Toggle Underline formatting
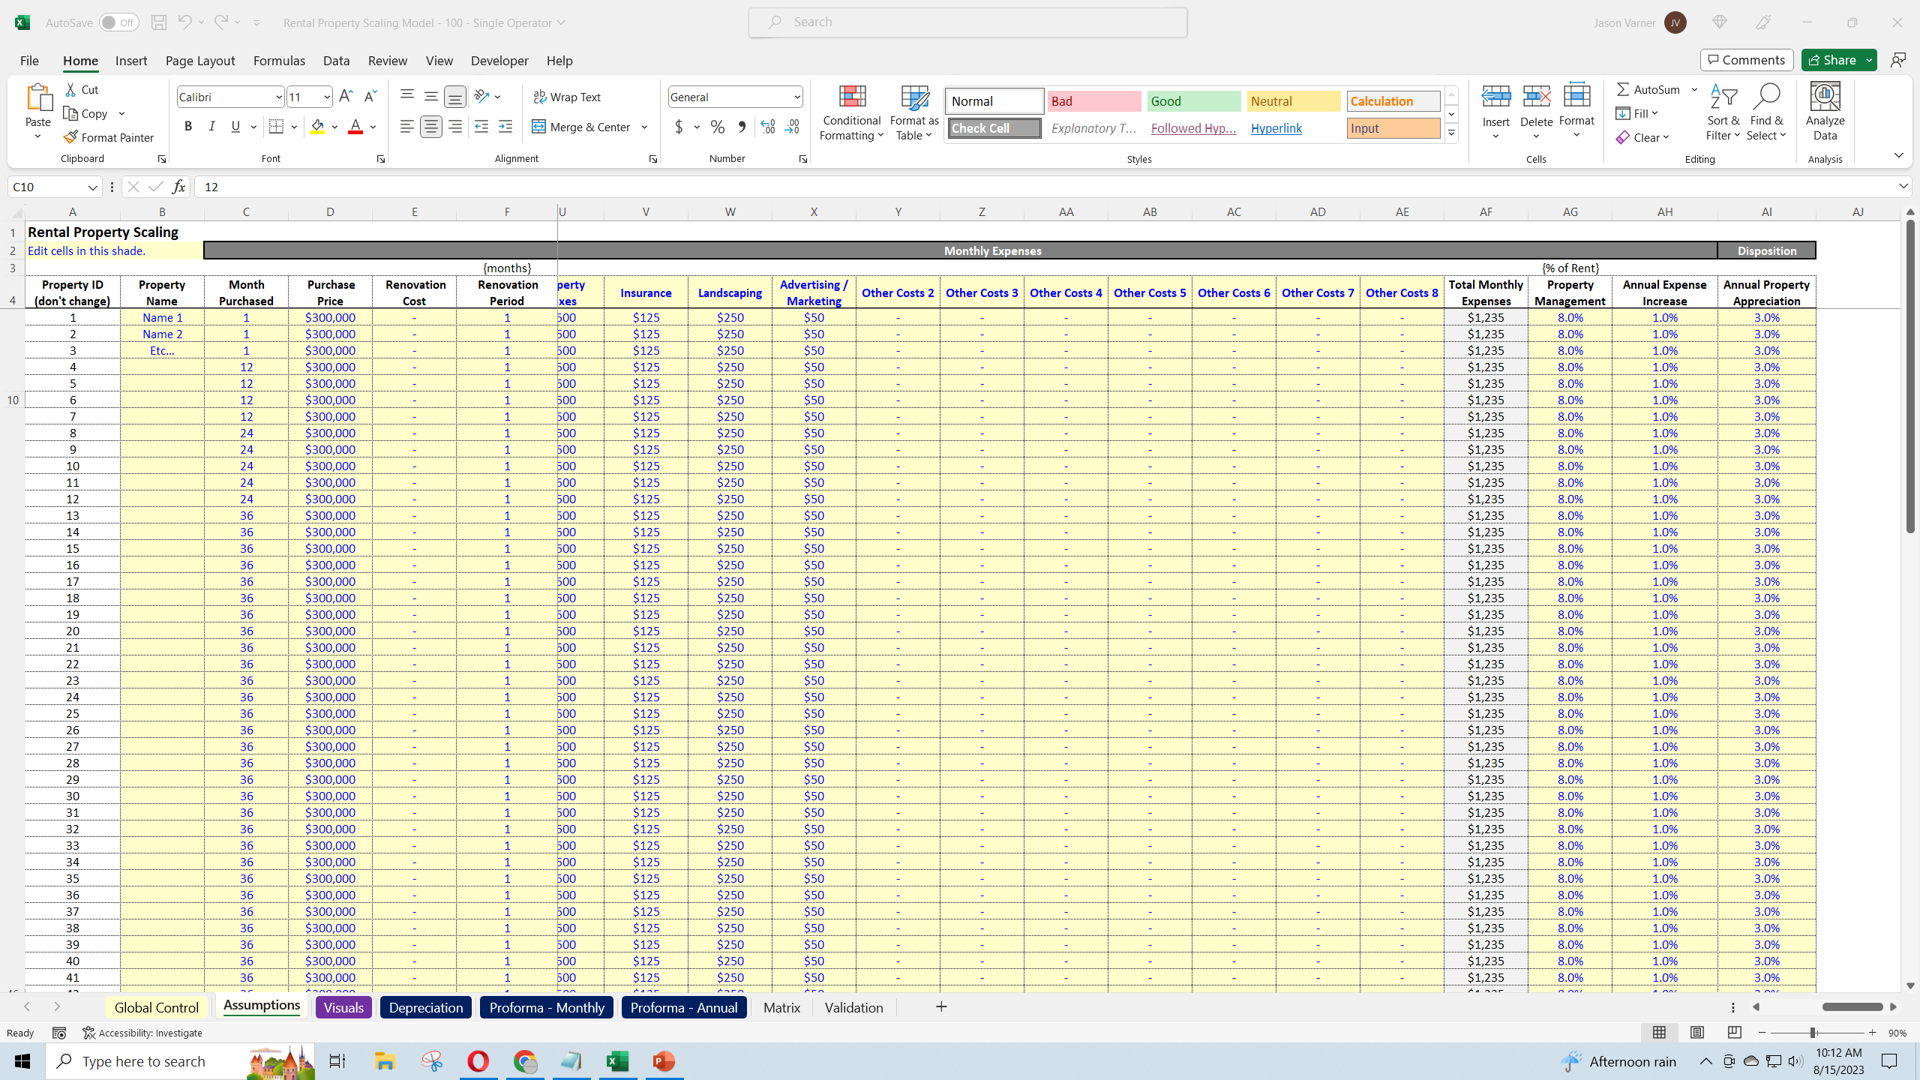 235,127
